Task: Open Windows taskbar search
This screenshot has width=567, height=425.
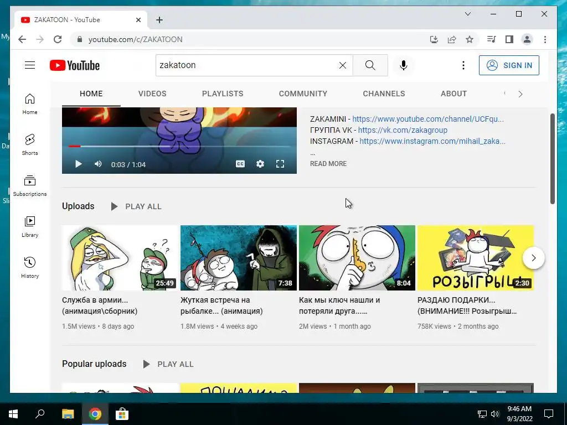Action: (40, 414)
